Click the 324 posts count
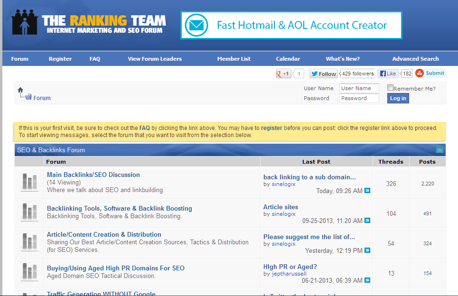Image resolution: width=458 pixels, height=296 pixels. click(x=427, y=243)
